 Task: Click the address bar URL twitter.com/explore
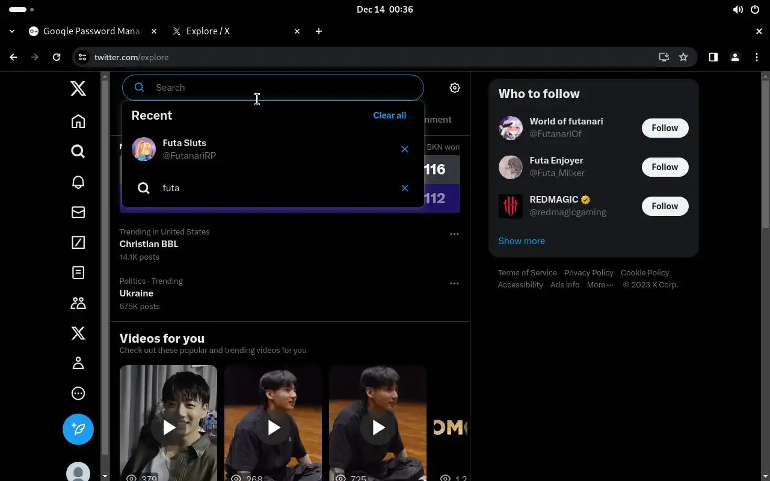(x=131, y=57)
